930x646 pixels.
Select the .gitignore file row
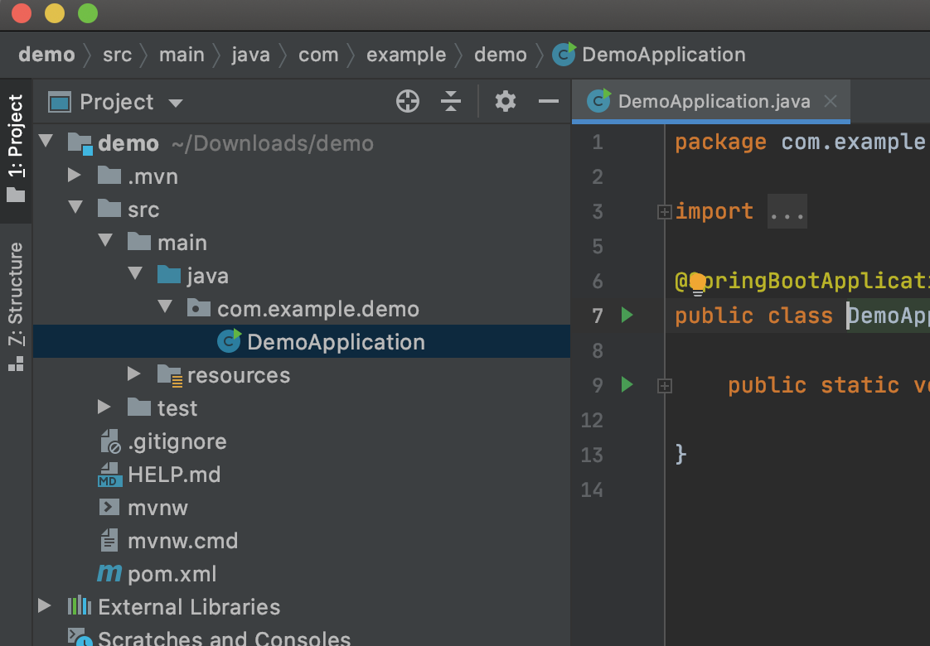click(x=302, y=441)
